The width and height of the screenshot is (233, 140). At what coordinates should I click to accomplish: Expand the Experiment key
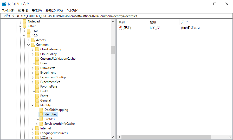[33, 73]
